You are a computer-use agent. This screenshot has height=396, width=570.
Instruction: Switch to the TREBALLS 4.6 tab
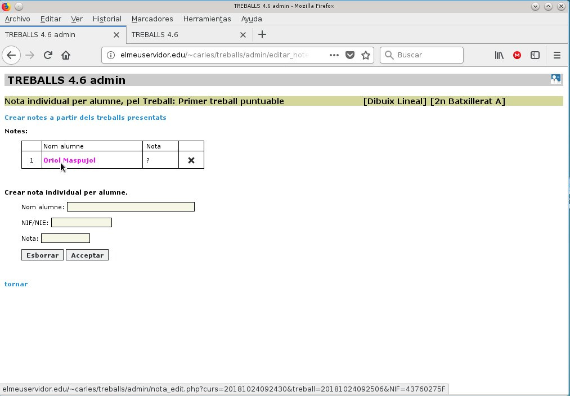click(x=182, y=35)
